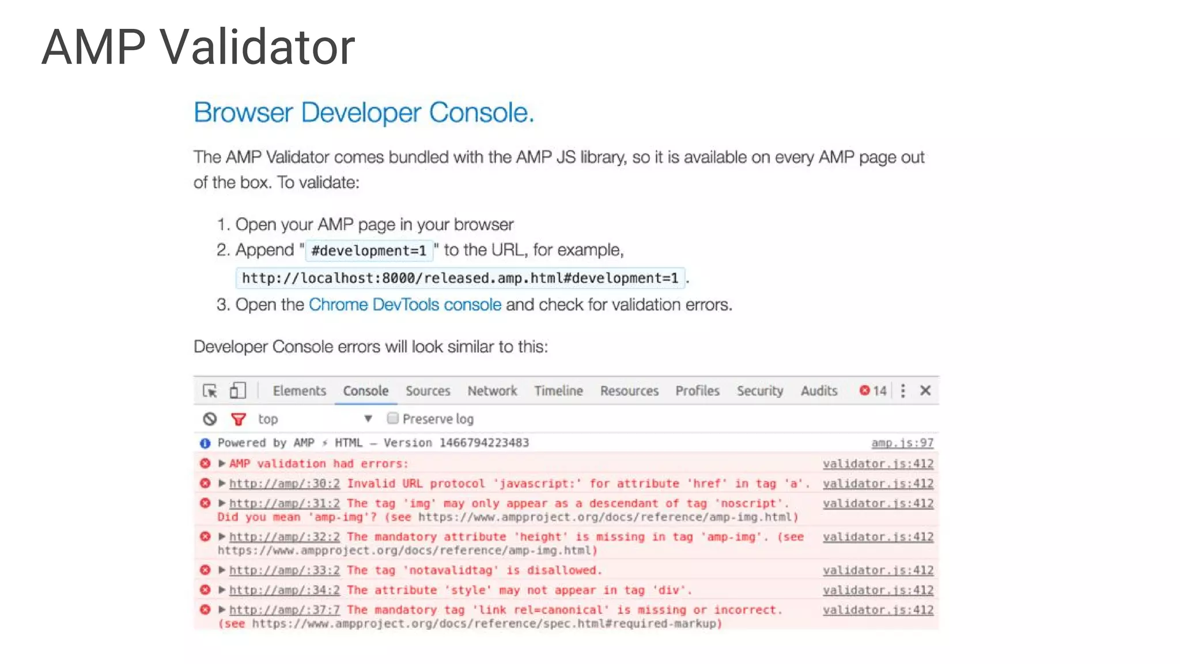Expand the 'img' tag descendant error
This screenshot has height=664, width=1180.
222,503
